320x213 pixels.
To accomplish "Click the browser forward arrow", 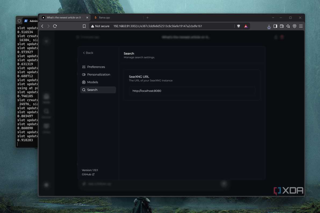I will [x=48, y=26].
